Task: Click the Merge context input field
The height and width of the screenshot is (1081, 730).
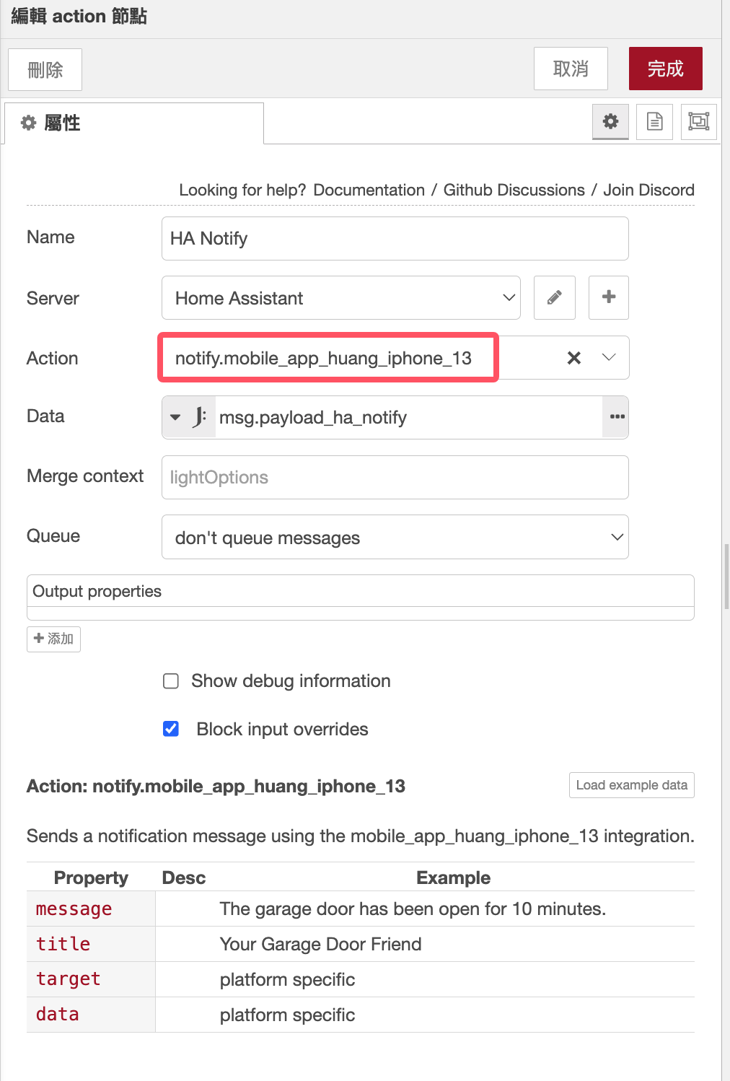Action: (395, 477)
